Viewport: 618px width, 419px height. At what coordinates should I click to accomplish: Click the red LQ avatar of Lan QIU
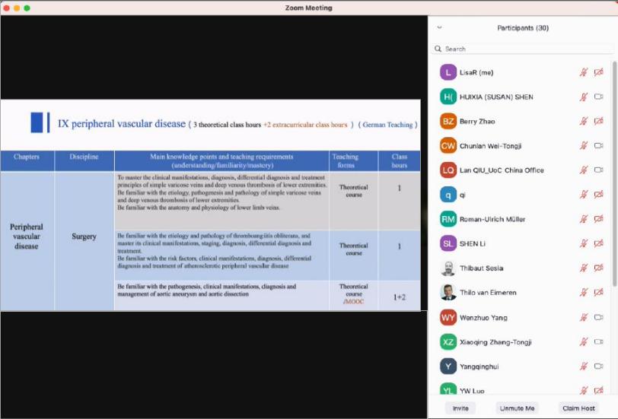(448, 170)
